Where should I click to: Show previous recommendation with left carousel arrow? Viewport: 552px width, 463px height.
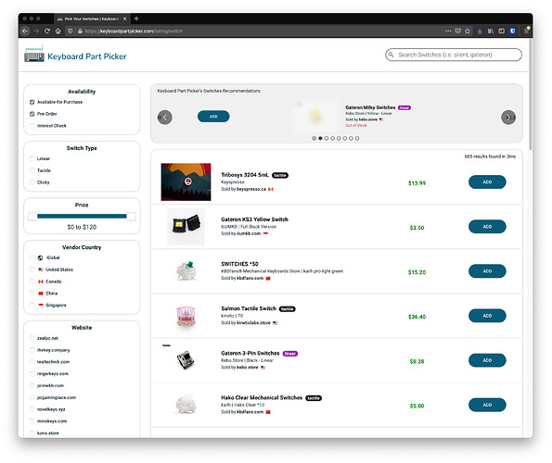(165, 118)
